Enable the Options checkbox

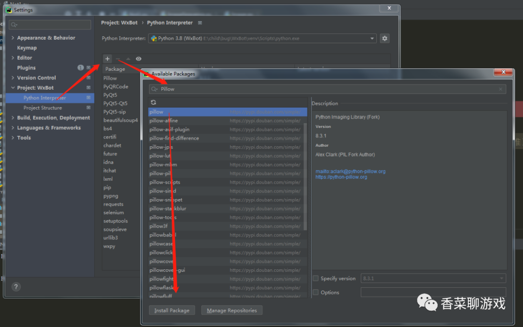[316, 292]
